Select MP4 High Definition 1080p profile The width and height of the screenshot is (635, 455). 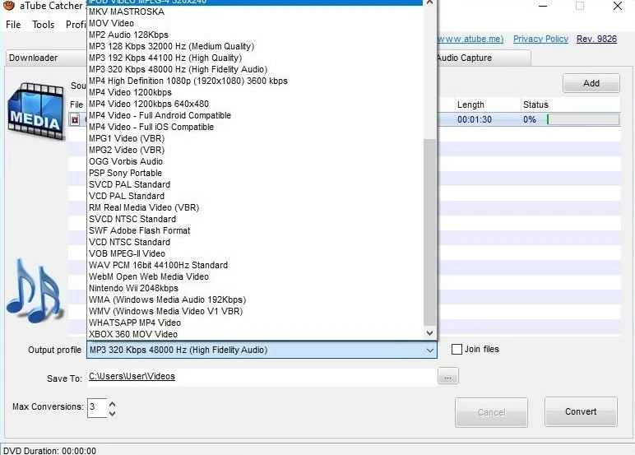click(255, 81)
